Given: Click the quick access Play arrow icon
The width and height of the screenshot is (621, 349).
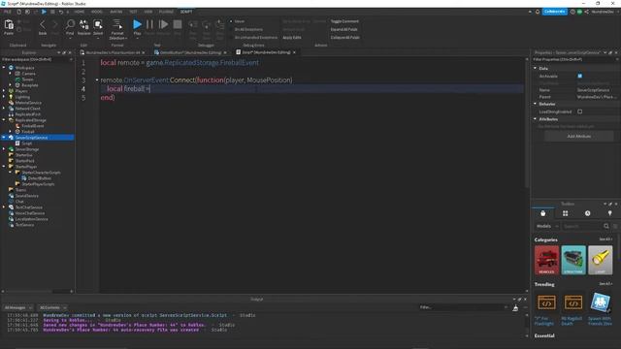Looking at the screenshot, I should [x=44, y=12].
